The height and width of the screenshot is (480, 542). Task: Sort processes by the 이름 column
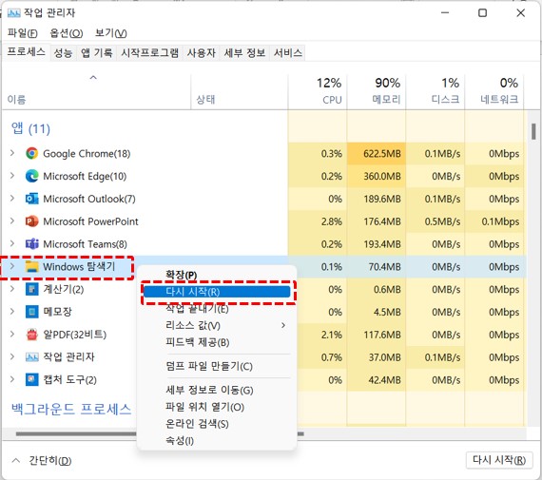(96, 92)
